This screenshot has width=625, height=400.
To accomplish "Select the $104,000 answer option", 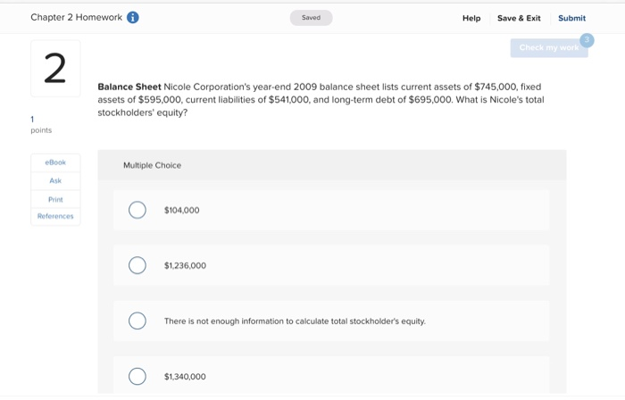I will 137,210.
